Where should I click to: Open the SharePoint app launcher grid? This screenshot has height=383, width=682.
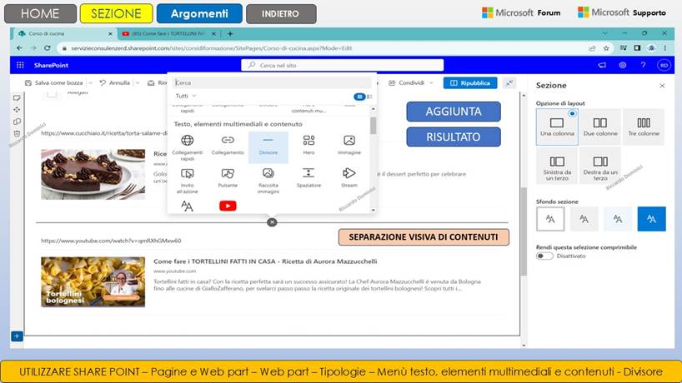pos(20,65)
